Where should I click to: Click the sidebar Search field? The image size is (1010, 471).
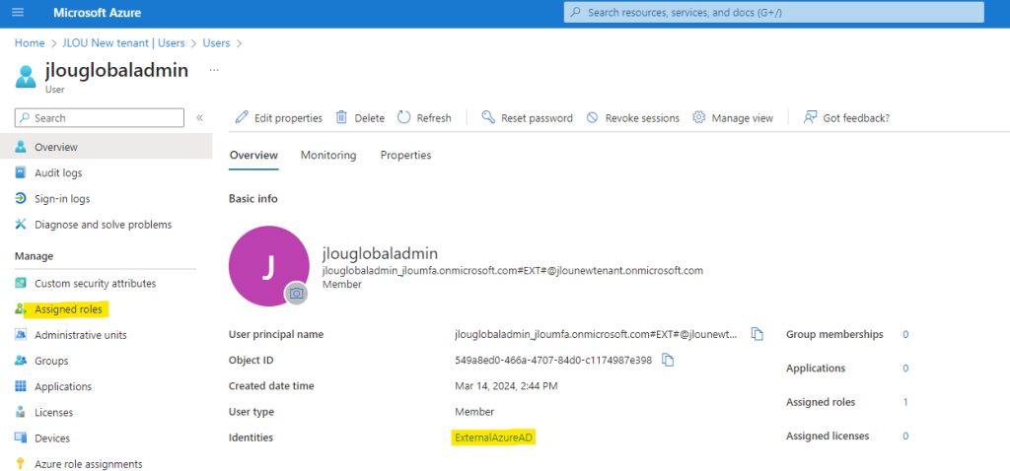pyautogui.click(x=100, y=118)
